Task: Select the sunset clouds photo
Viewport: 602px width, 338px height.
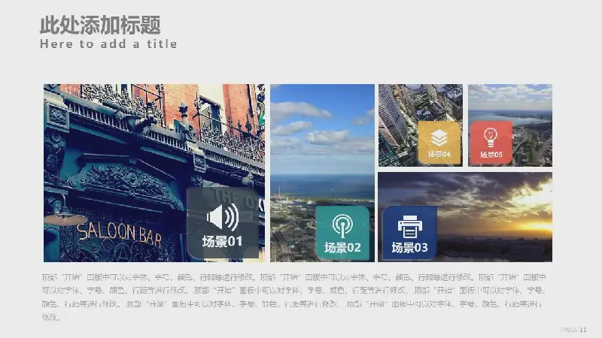Action: pos(465,217)
